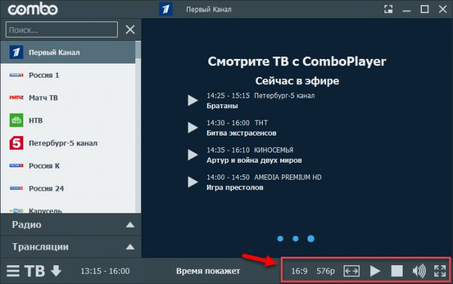Play Битва экстрасенсов on ТНТ
Viewport: 453px width, 284px height.
click(x=193, y=127)
